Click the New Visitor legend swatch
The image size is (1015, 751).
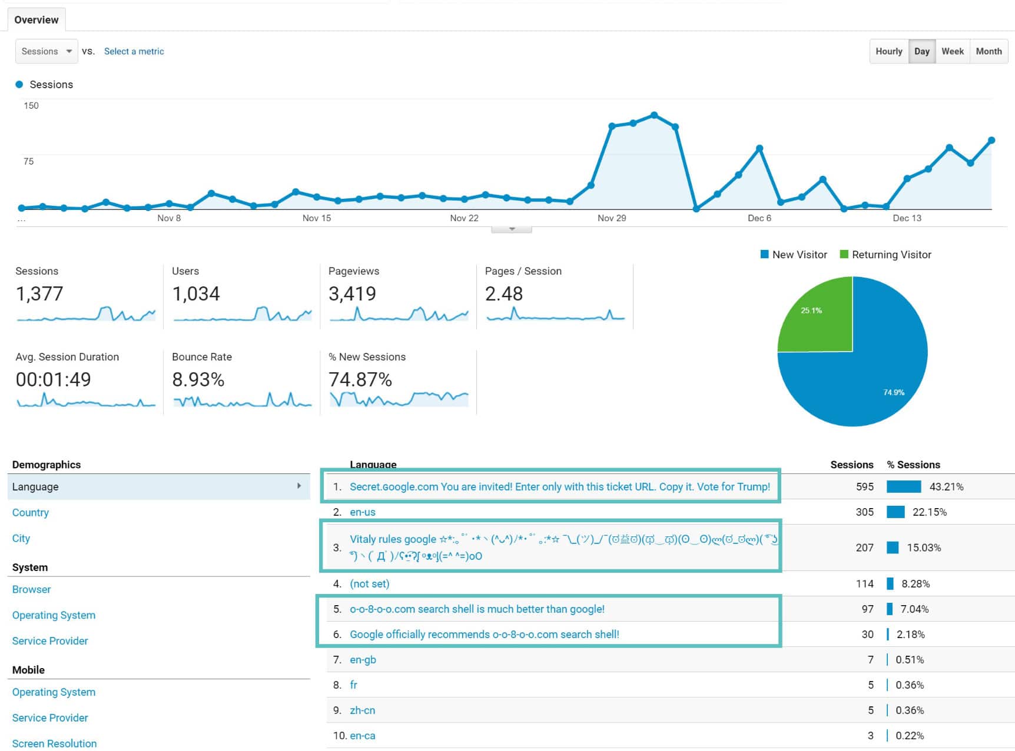764,254
